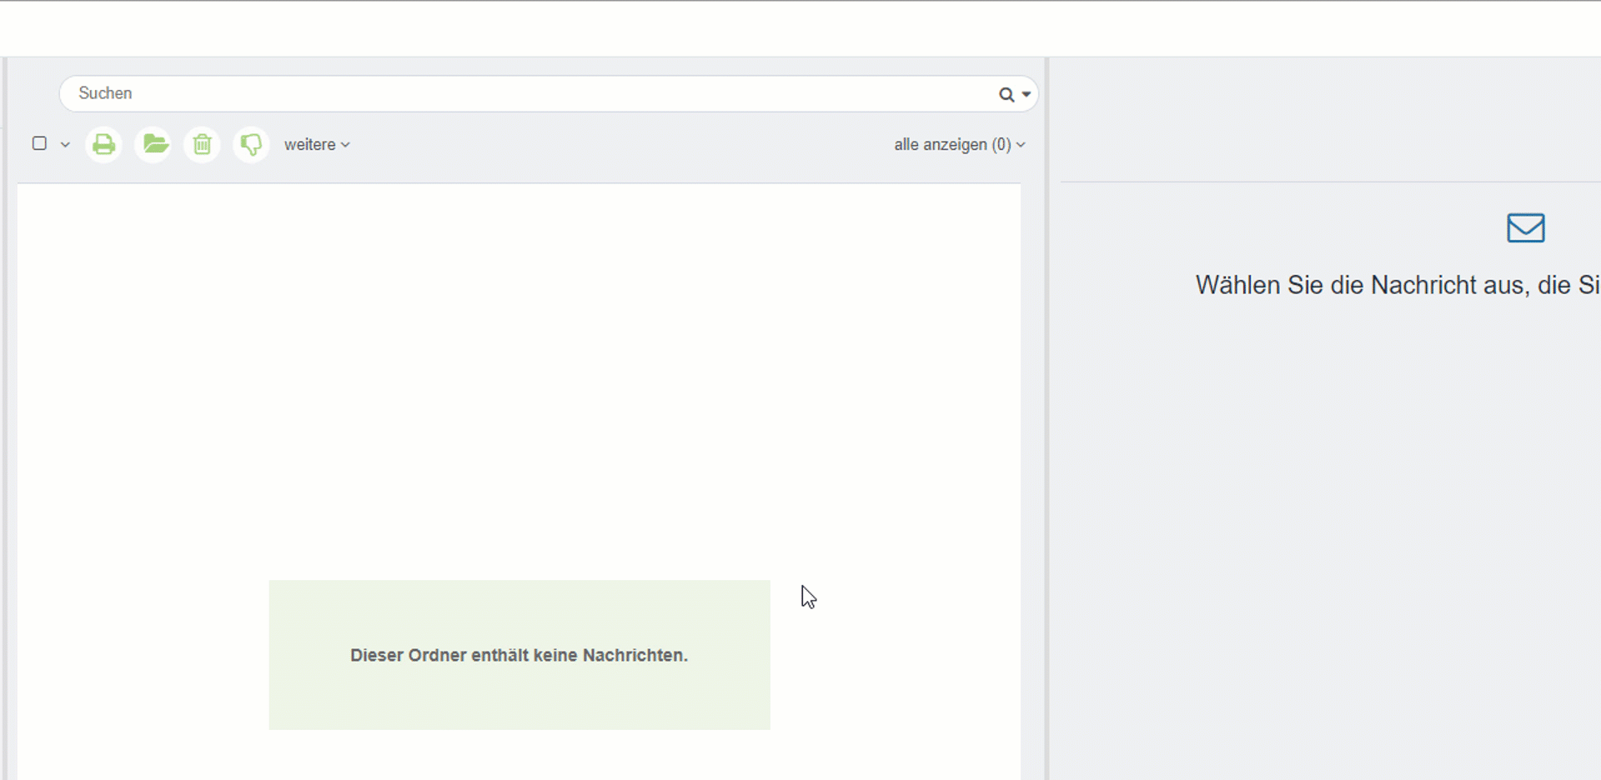Image resolution: width=1601 pixels, height=780 pixels.
Task: Toggle the select-all messages checkbox
Action: point(39,143)
